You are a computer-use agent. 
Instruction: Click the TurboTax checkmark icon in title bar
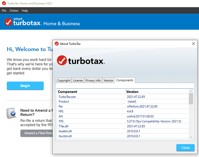click(4, 3)
